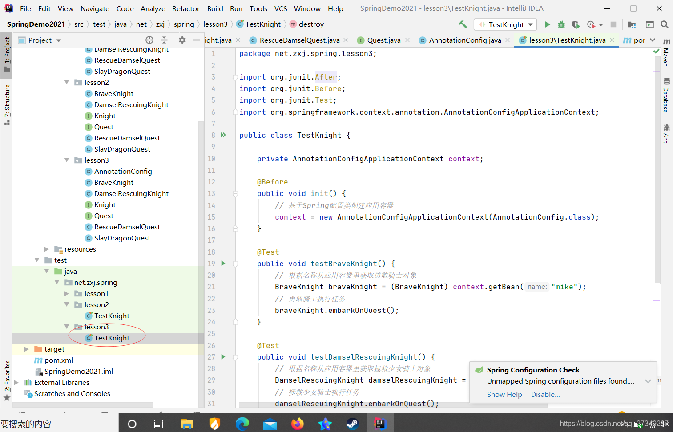This screenshot has height=432, width=673.
Task: Open Search Everywhere magnifier icon
Action: (x=665, y=24)
